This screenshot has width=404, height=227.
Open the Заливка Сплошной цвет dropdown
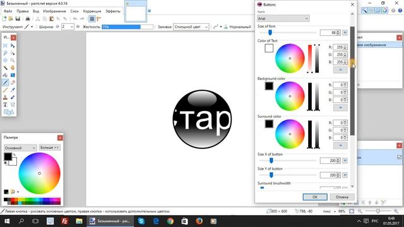click(191, 26)
